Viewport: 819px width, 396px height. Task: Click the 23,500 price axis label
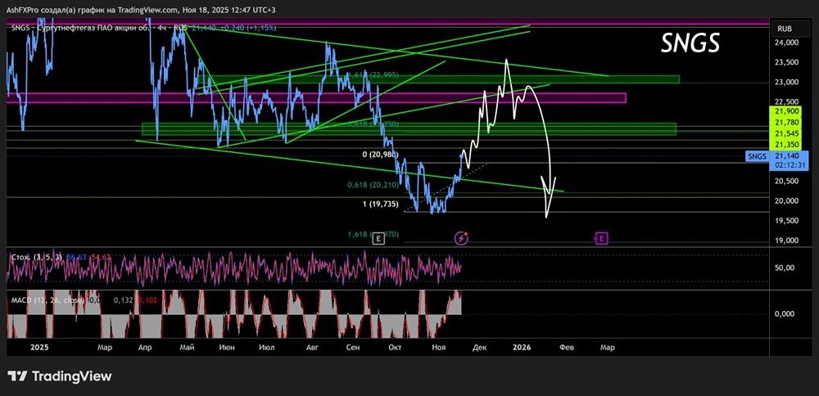pyautogui.click(x=785, y=63)
